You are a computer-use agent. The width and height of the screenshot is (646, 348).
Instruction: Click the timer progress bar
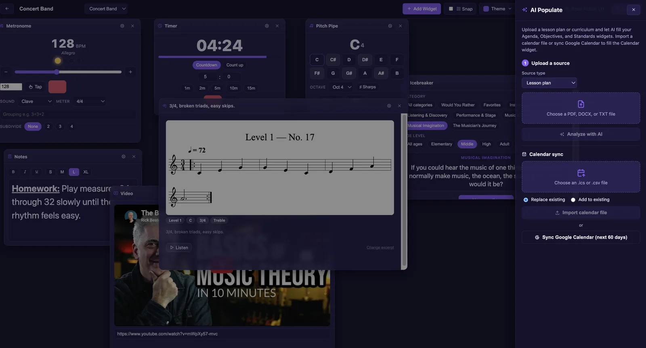click(212, 57)
